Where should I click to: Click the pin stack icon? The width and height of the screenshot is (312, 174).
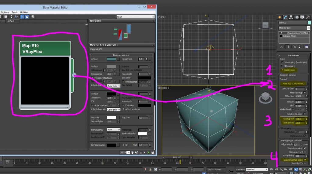click(x=281, y=46)
